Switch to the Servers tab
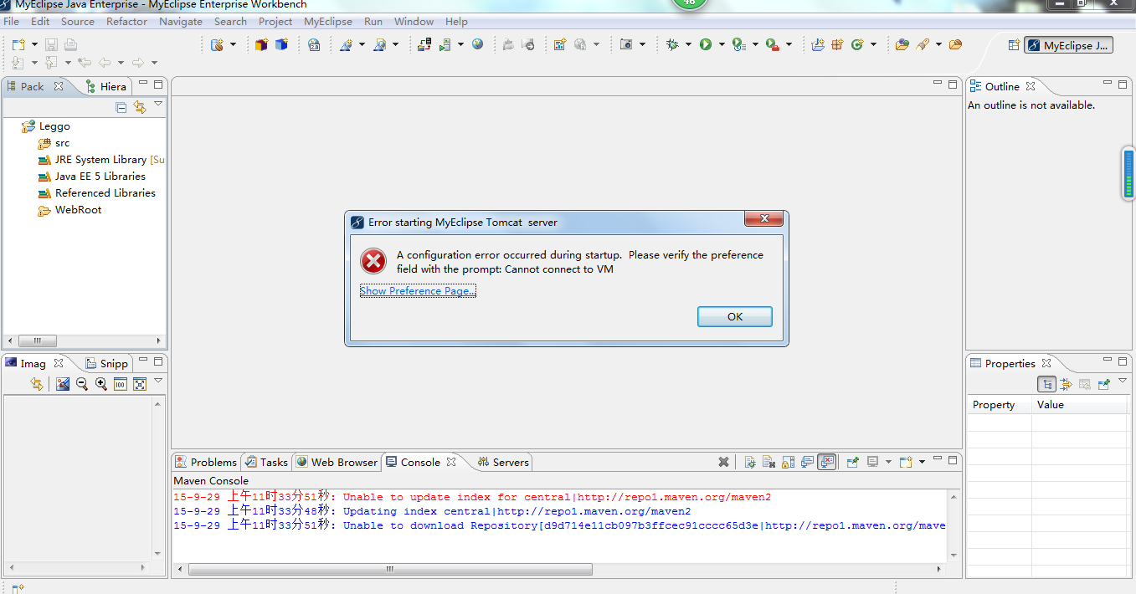The height and width of the screenshot is (594, 1136). [x=503, y=462]
